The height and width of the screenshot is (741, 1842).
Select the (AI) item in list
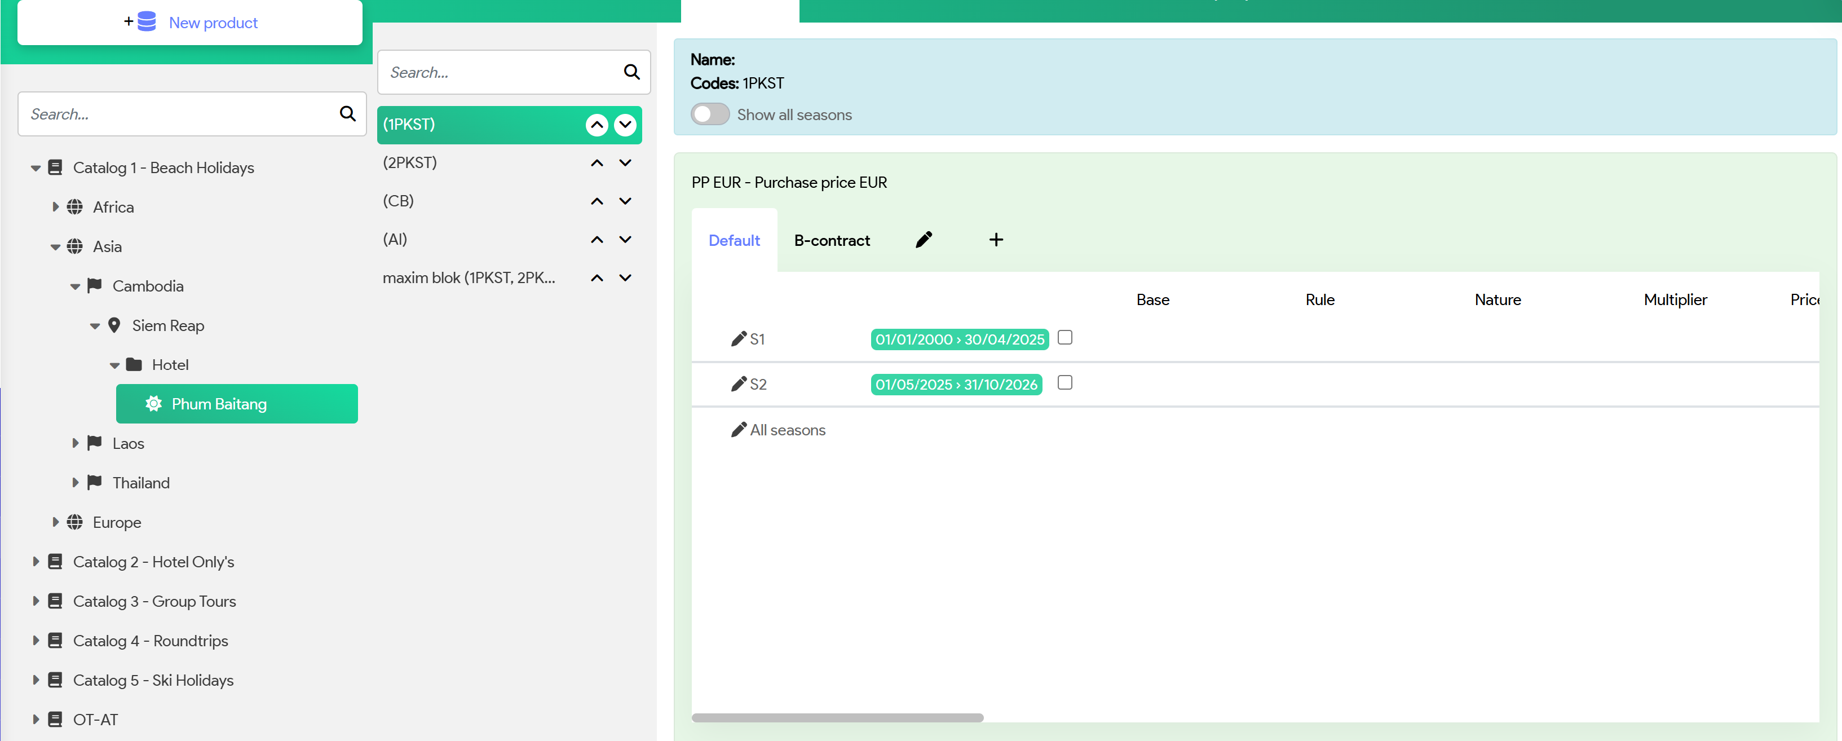pos(395,240)
